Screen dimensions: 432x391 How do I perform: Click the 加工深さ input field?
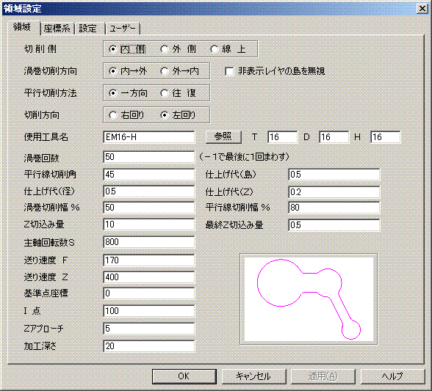pos(148,346)
